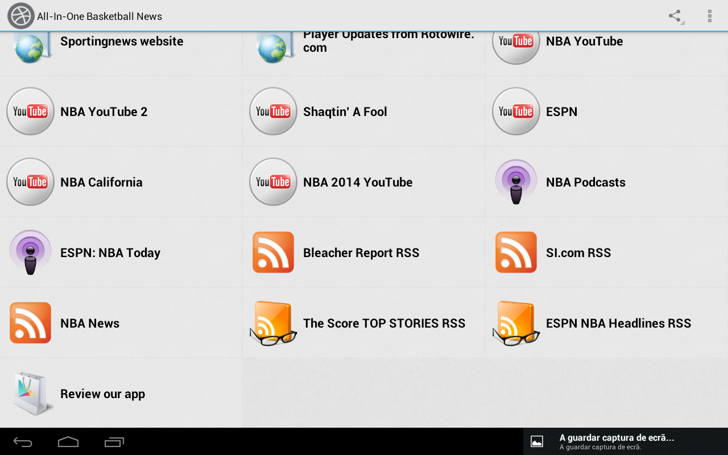Open Sportingnews website label
Viewport: 728px width, 455px height.
pos(122,41)
